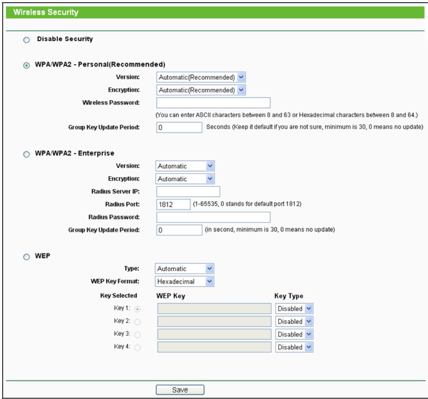Click the Key 4 WEP Key field

pyautogui.click(x=214, y=347)
